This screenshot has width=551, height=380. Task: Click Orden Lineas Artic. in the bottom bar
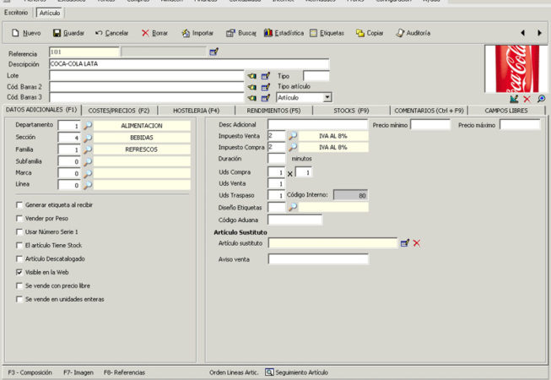pyautogui.click(x=234, y=372)
